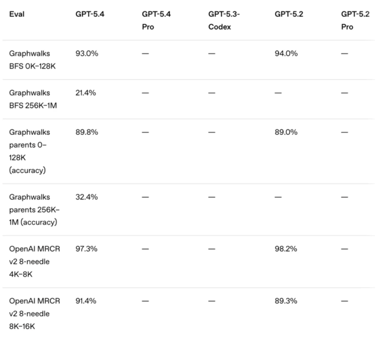
Task: Select the MRCR v2 8-needle 8K–16K label
Action: click(x=34, y=313)
